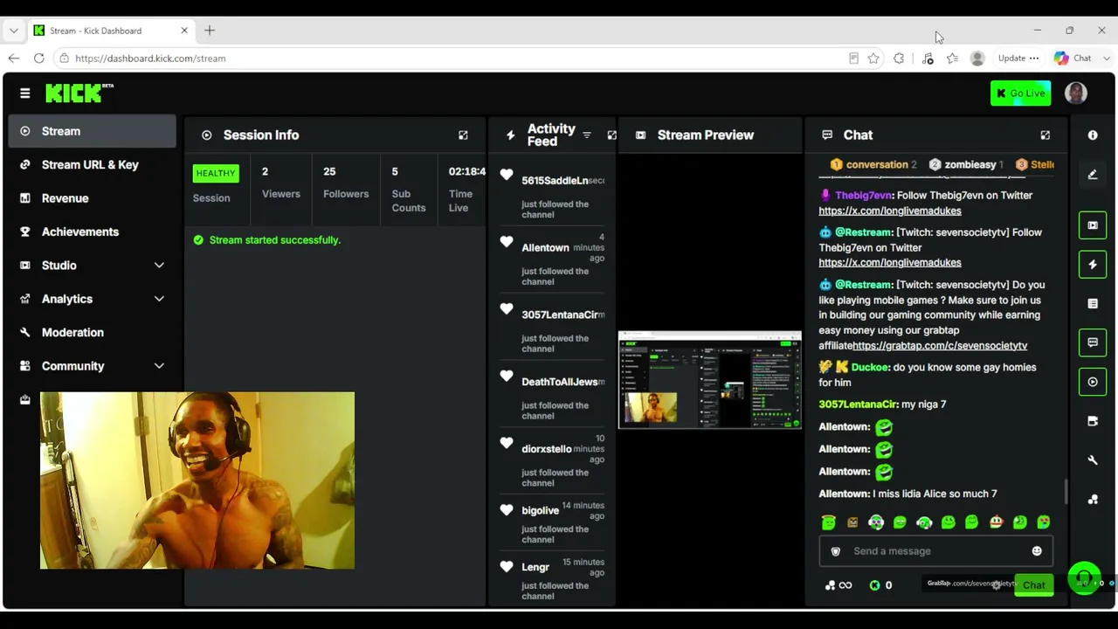Click the pencil edit icon in right toolbar
The height and width of the screenshot is (629, 1118).
[x=1093, y=175]
